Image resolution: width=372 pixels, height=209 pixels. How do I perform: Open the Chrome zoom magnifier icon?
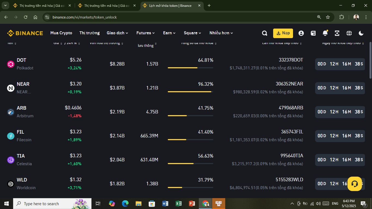[x=319, y=17]
